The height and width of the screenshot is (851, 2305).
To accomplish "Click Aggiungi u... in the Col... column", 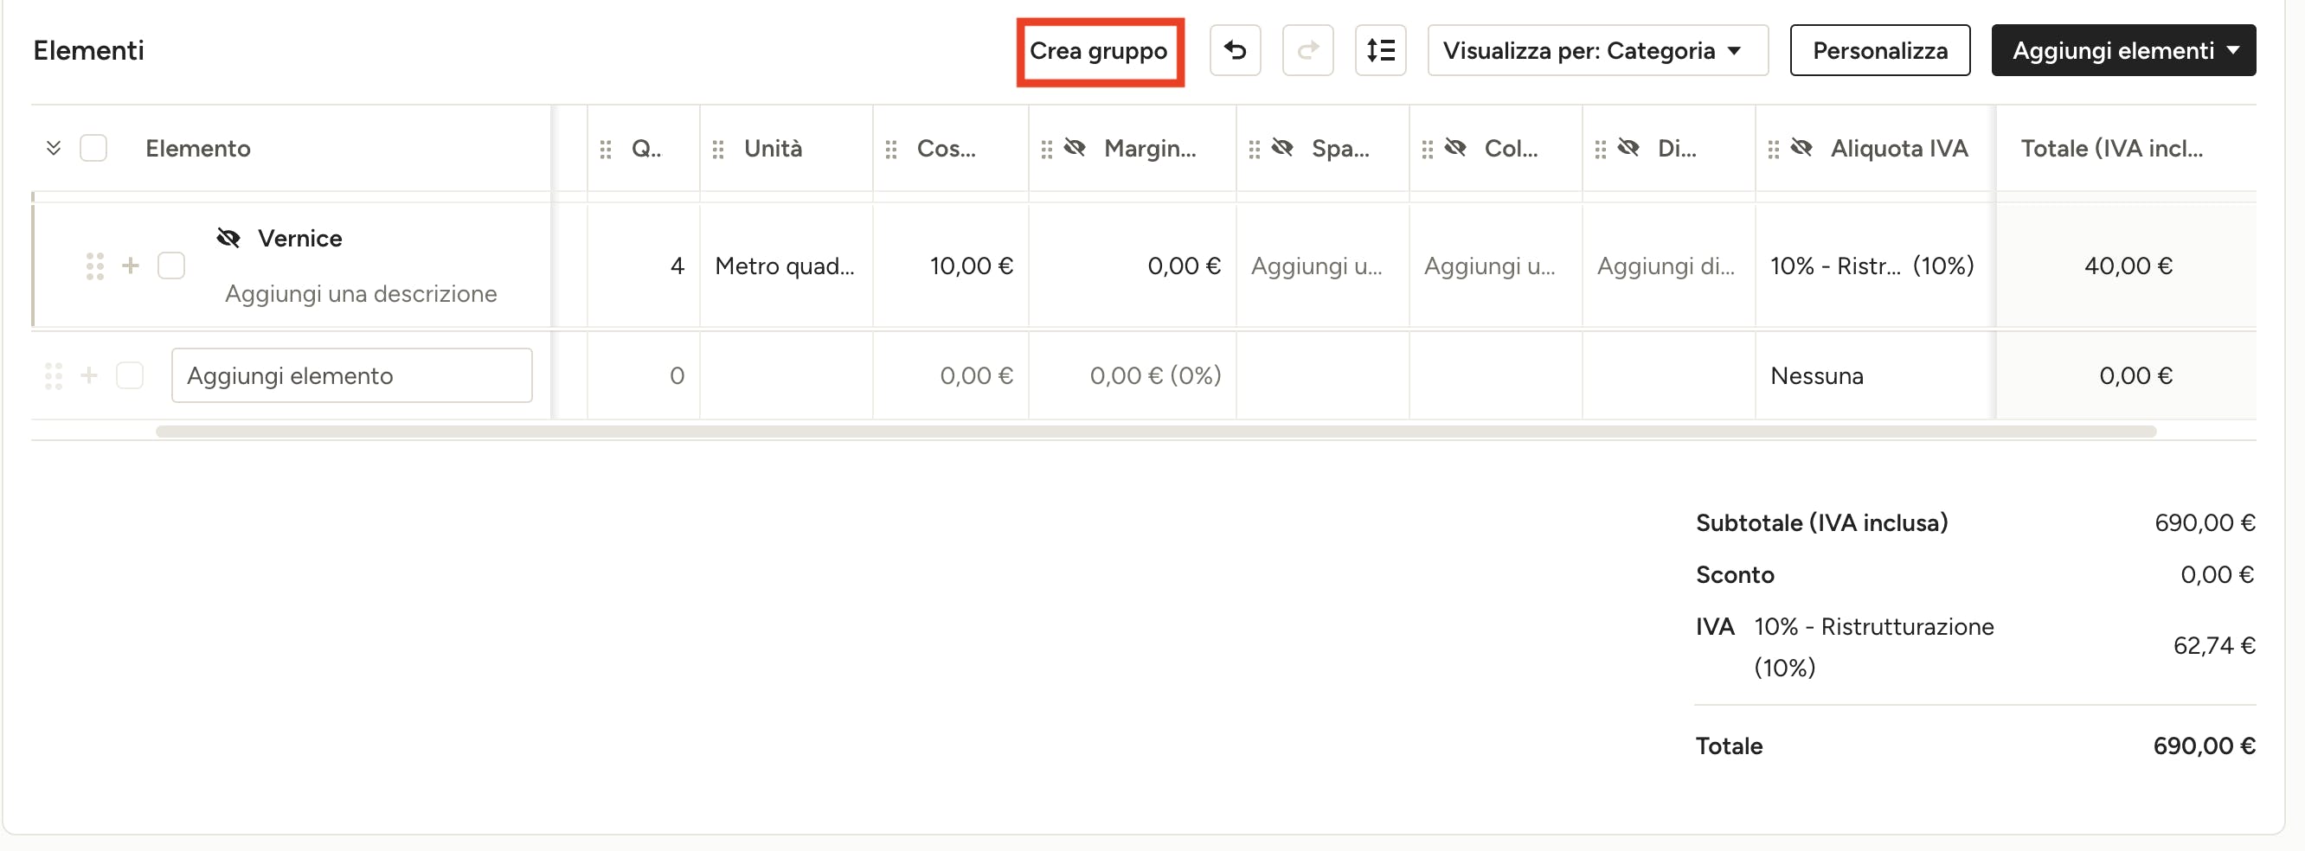I will coord(1495,266).
